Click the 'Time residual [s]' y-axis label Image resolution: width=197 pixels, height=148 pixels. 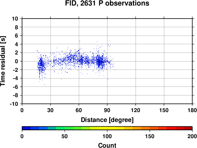(x=3, y=61)
